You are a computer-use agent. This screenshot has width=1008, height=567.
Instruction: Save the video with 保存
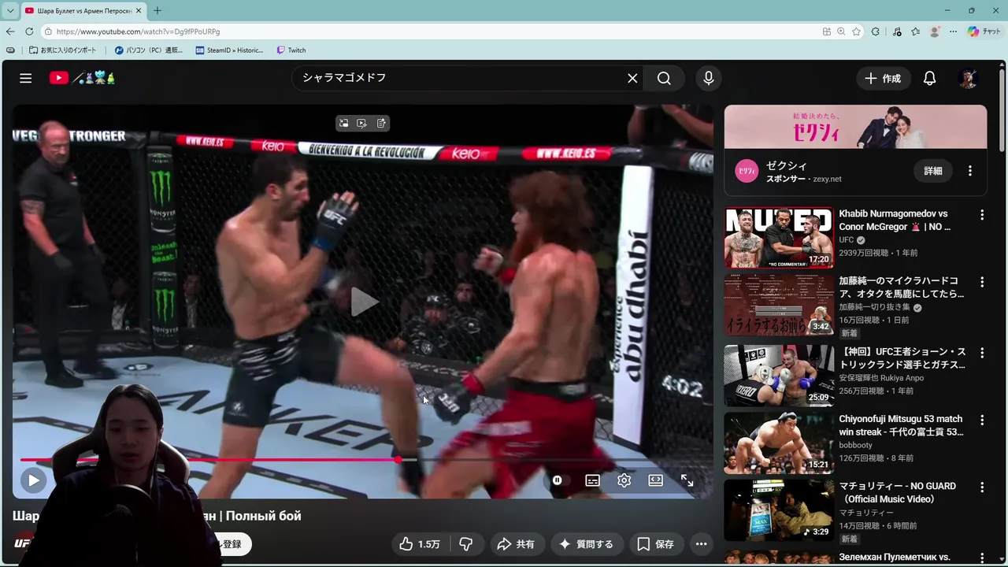(655, 544)
